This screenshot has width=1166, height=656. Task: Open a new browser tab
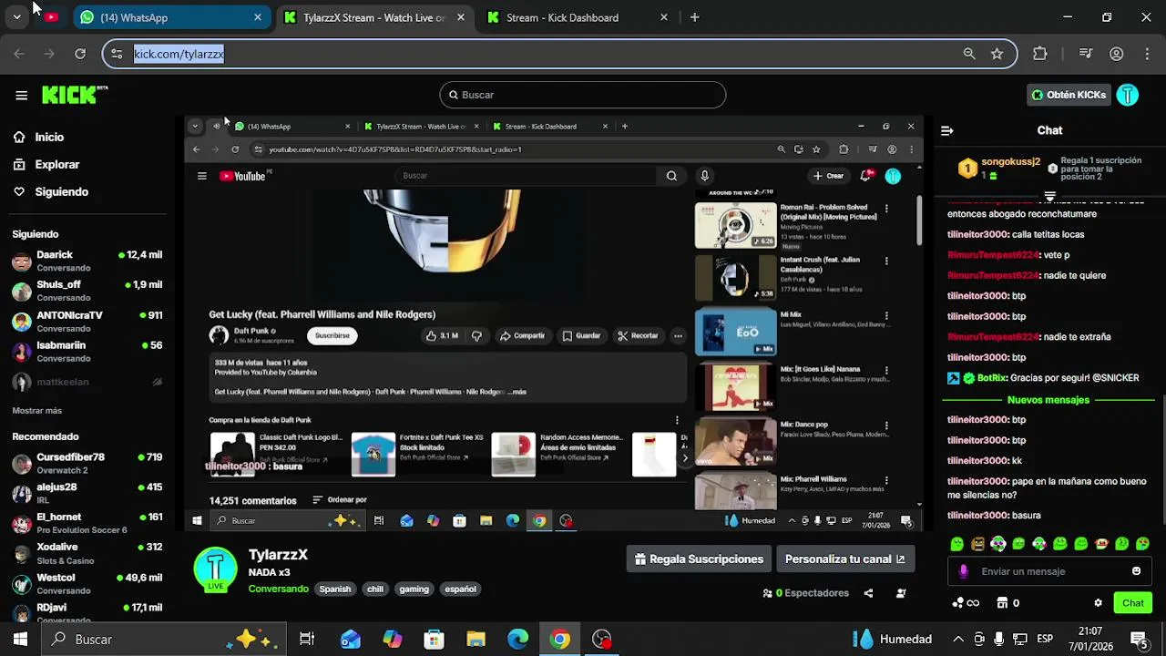[694, 17]
